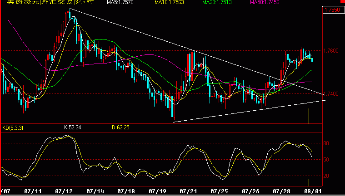The image size is (345, 196).
Task: Click the boxed 1.7550 price value
Action: click(x=333, y=10)
